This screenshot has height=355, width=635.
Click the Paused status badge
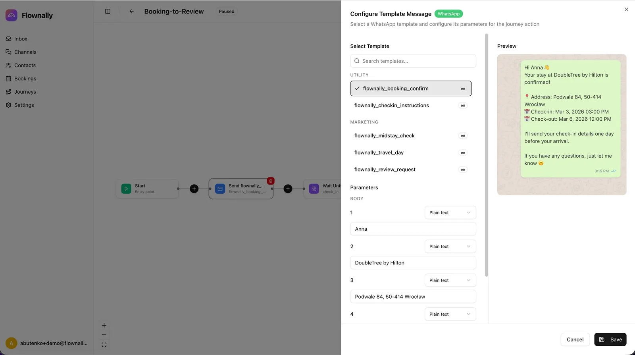tap(227, 12)
